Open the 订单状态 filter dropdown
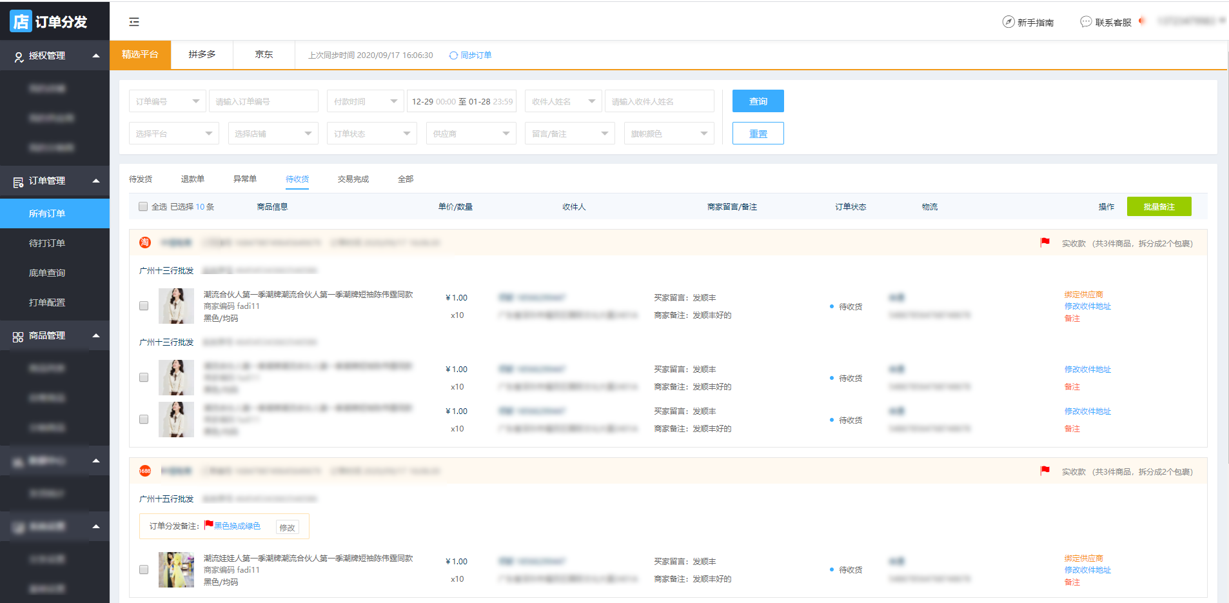The height and width of the screenshot is (603, 1229). click(371, 133)
